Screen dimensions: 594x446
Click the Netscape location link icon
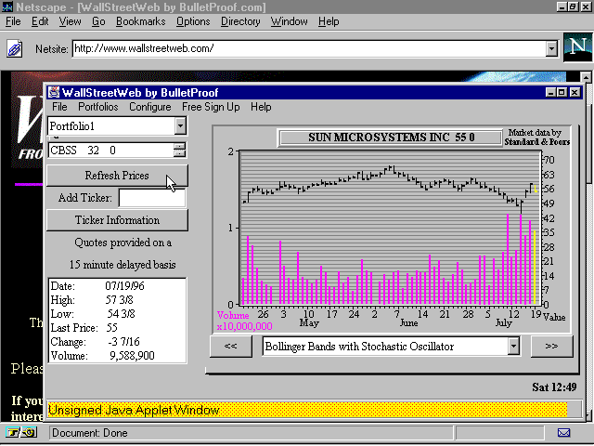pyautogui.click(x=15, y=48)
